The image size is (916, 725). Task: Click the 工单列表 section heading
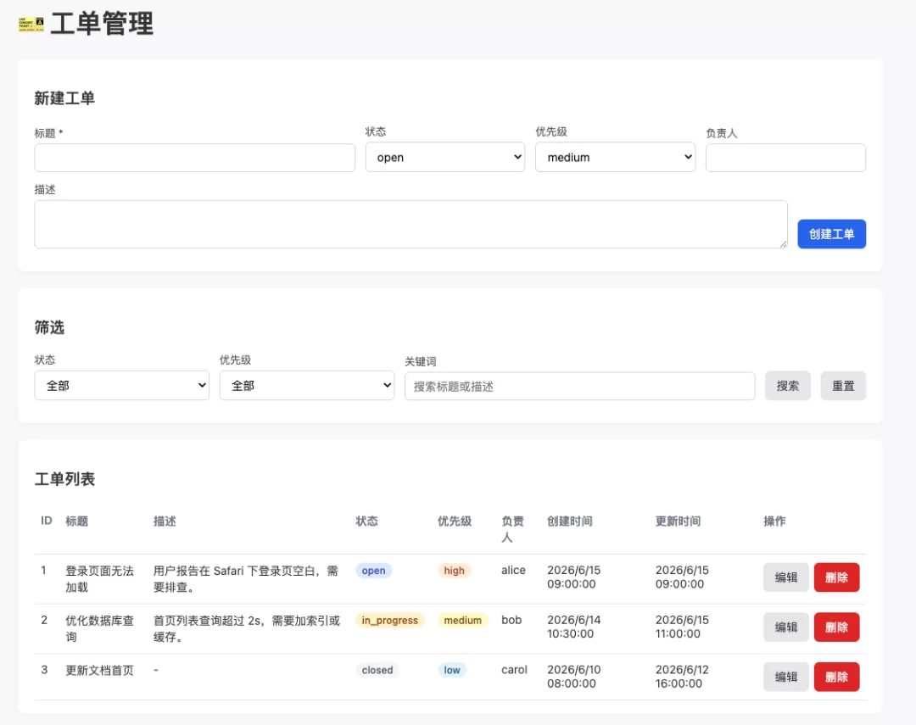coord(64,479)
